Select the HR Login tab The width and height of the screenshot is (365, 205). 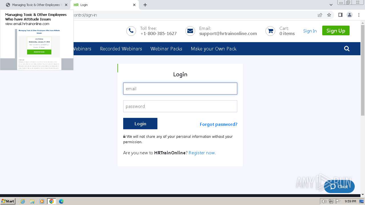tap(105, 5)
